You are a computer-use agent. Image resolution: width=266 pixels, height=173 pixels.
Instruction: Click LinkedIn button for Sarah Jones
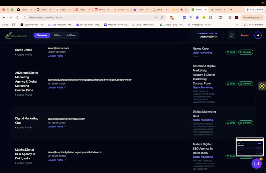[x=246, y=52]
